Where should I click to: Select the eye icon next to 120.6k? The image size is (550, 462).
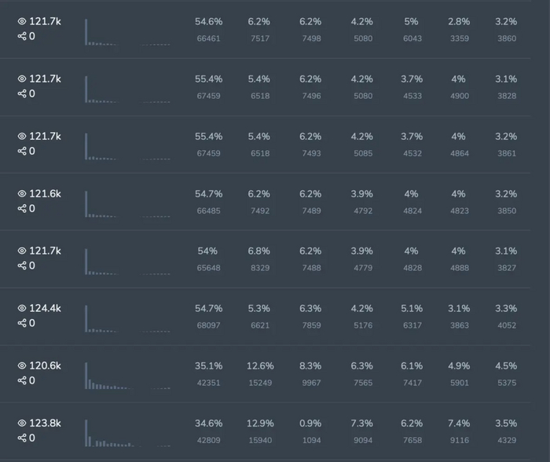22,366
